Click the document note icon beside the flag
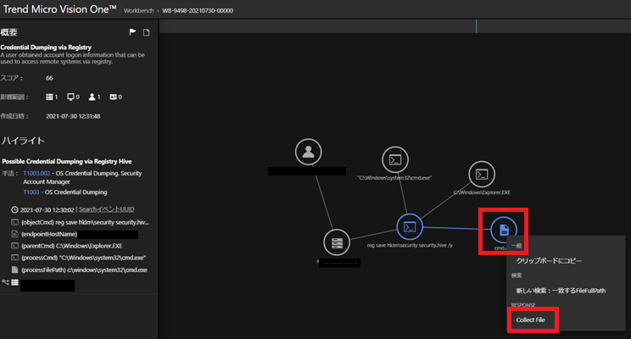 click(x=146, y=32)
